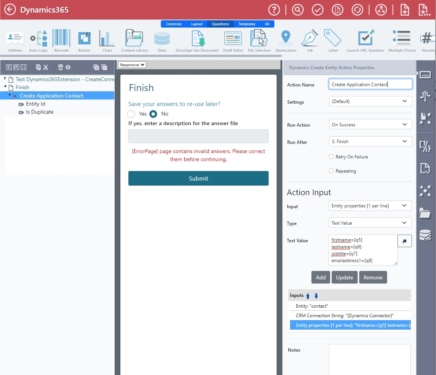Switch to the Templates tab
436x375 pixels.
click(246, 24)
